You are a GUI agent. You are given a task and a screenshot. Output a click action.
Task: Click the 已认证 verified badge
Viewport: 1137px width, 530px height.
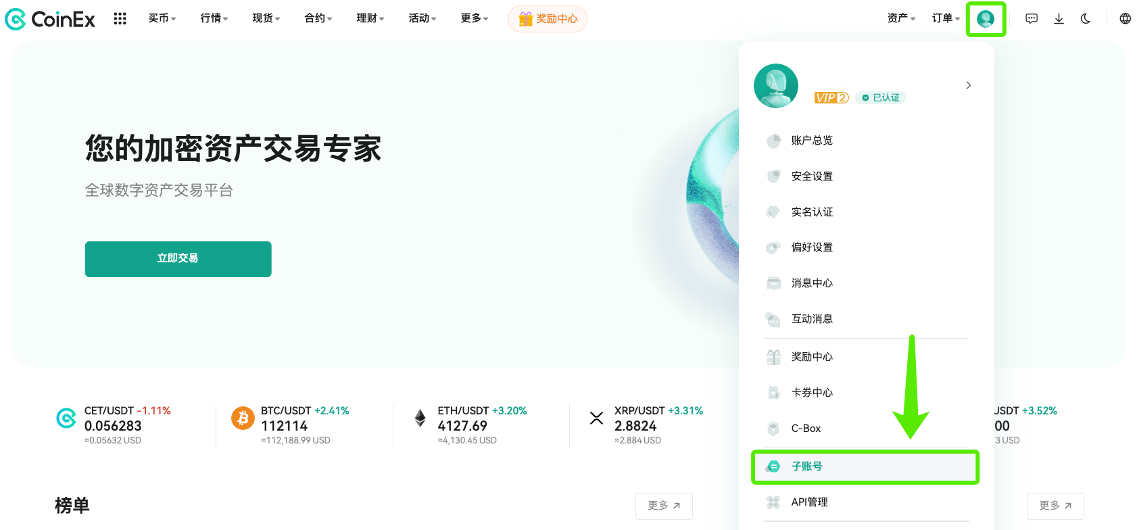point(881,97)
